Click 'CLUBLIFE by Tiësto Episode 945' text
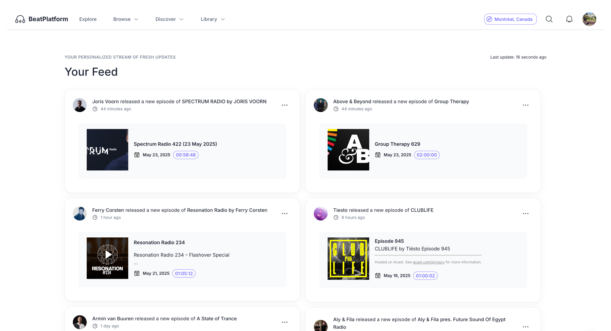Image resolution: width=611 pixels, height=331 pixels. (412, 249)
